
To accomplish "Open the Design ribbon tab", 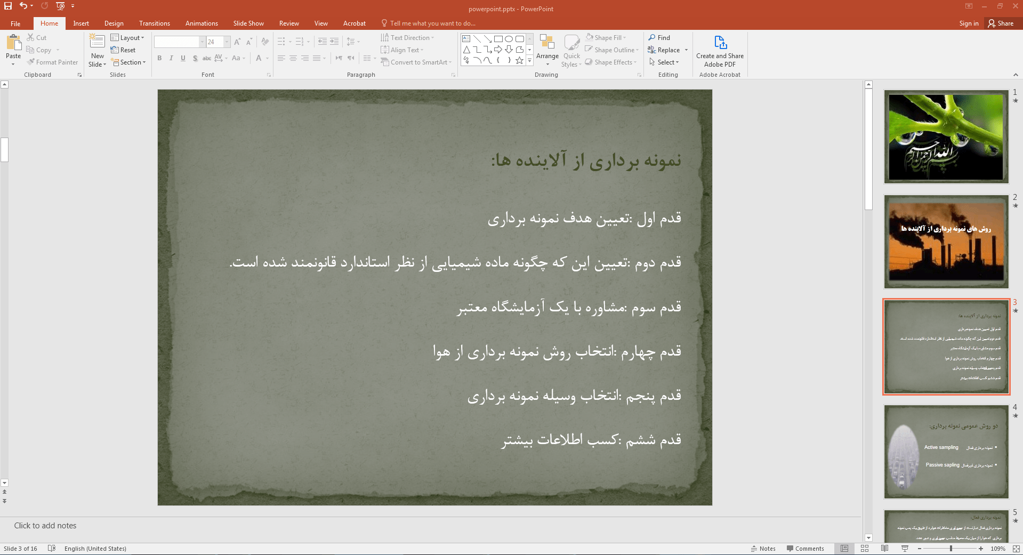I will (114, 23).
